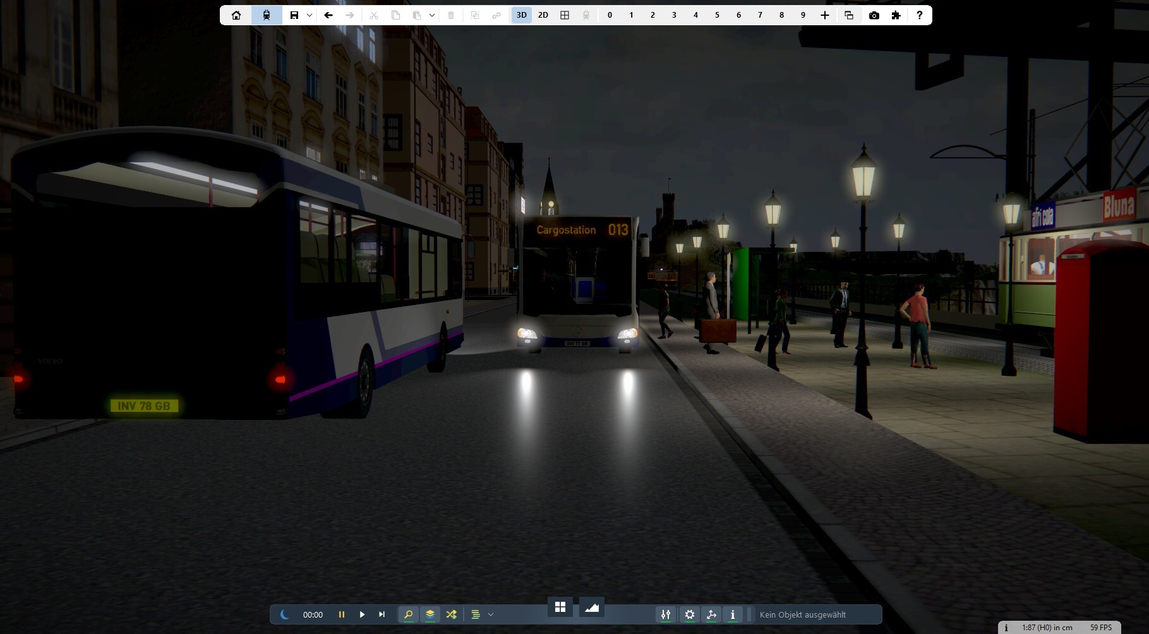1149x634 pixels.
Task: Open the settings gear in bottom bar
Action: (x=690, y=614)
